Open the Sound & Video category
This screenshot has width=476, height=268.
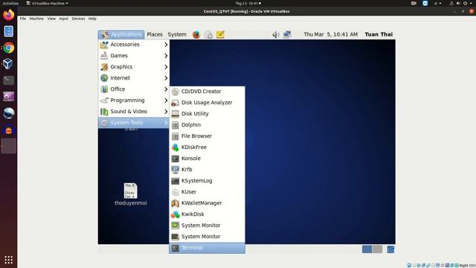pyautogui.click(x=134, y=112)
